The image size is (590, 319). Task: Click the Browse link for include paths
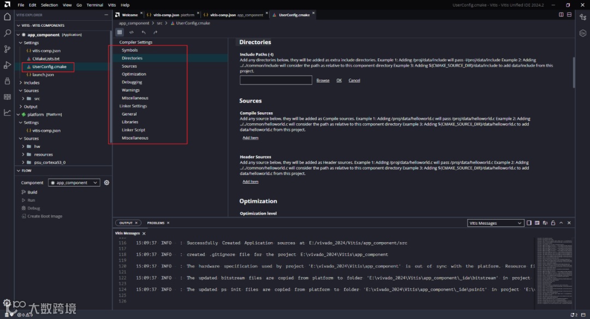pyautogui.click(x=323, y=80)
